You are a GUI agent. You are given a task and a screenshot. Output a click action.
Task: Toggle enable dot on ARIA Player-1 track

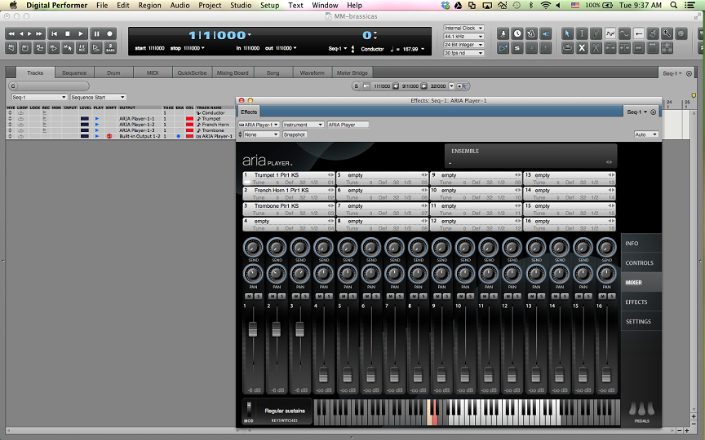(179, 136)
